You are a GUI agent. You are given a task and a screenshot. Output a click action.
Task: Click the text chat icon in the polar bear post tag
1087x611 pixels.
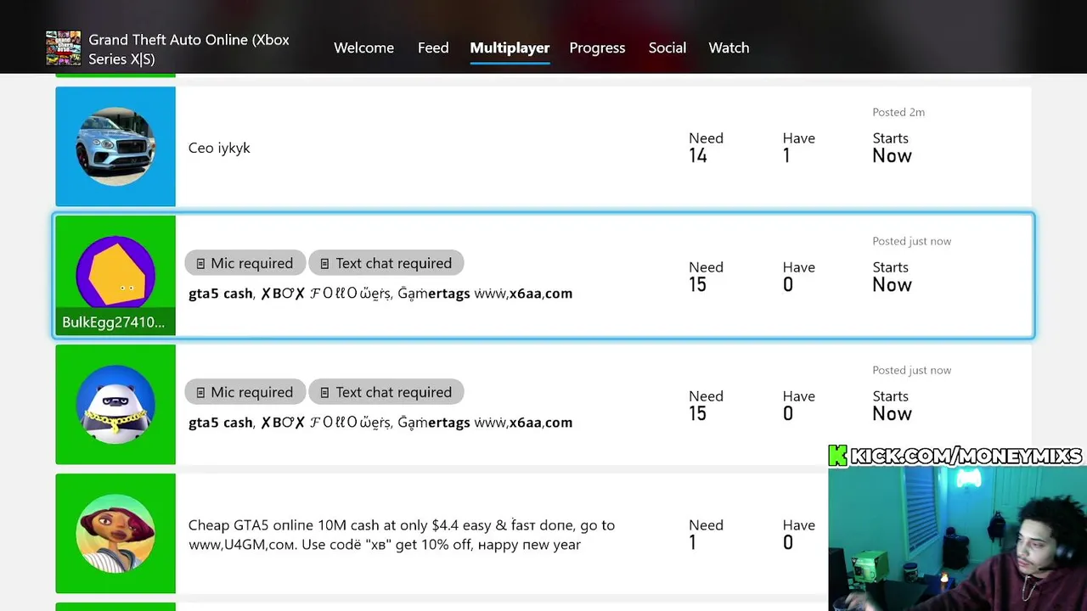(324, 393)
